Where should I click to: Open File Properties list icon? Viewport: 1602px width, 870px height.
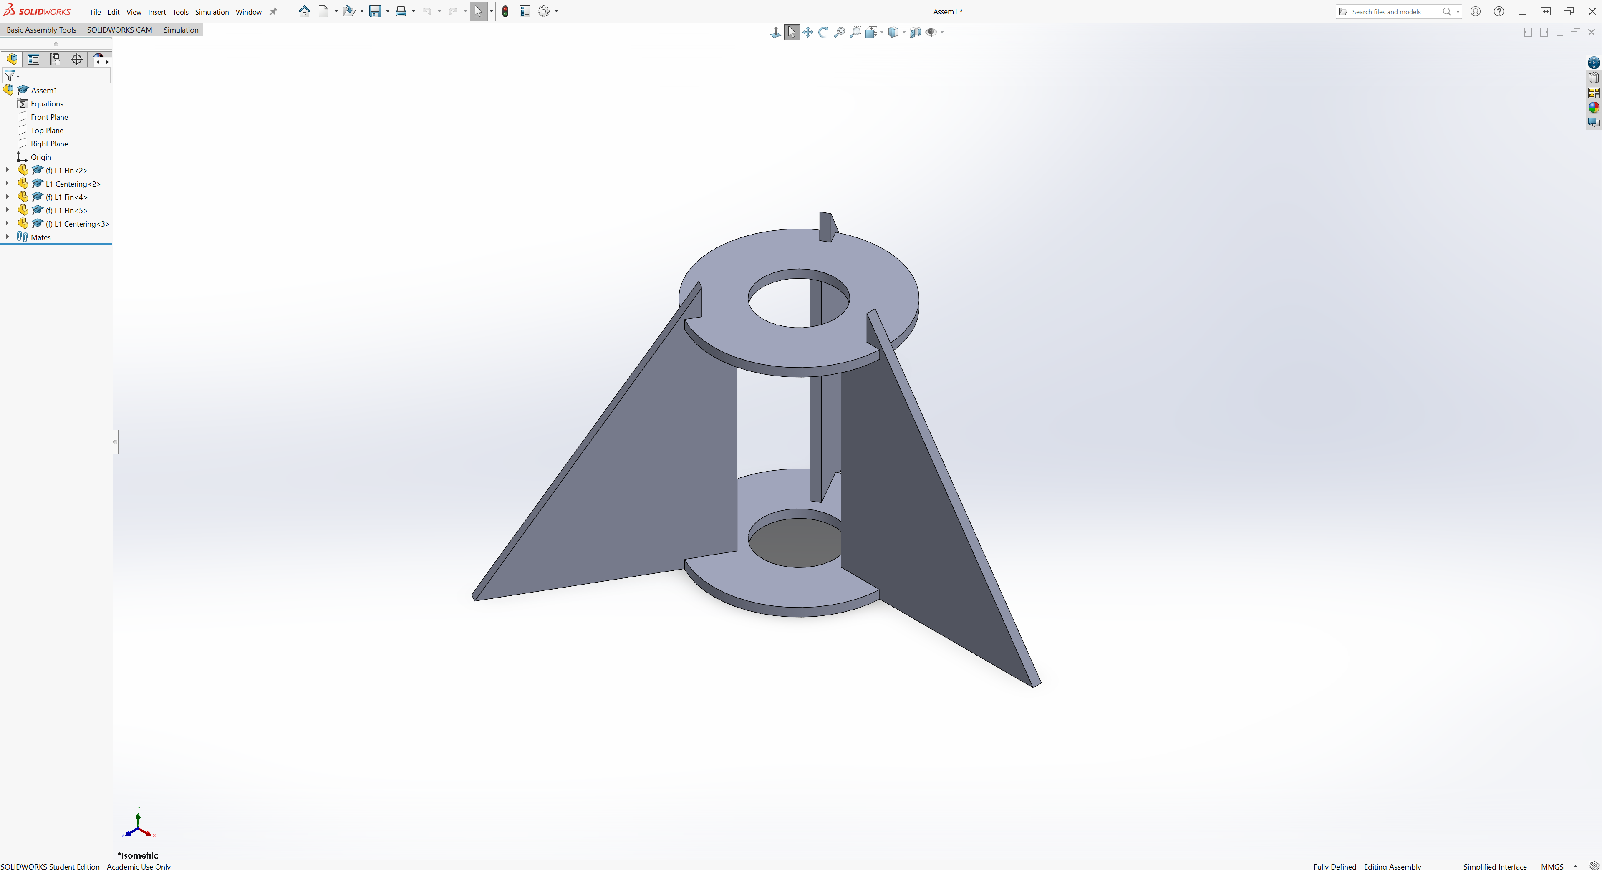coord(525,11)
